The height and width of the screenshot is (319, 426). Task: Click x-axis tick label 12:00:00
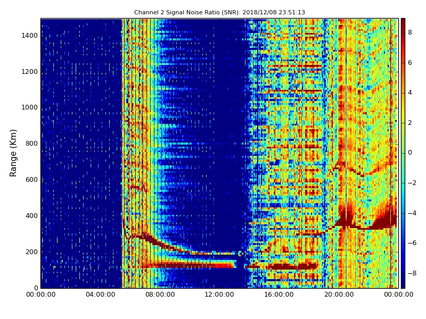pyautogui.click(x=219, y=295)
